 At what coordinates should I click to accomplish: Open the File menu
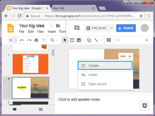22,32
